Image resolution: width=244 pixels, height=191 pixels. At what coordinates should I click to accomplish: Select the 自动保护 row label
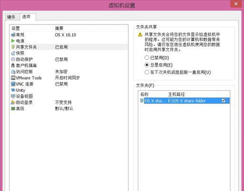pyautogui.click(x=24, y=59)
